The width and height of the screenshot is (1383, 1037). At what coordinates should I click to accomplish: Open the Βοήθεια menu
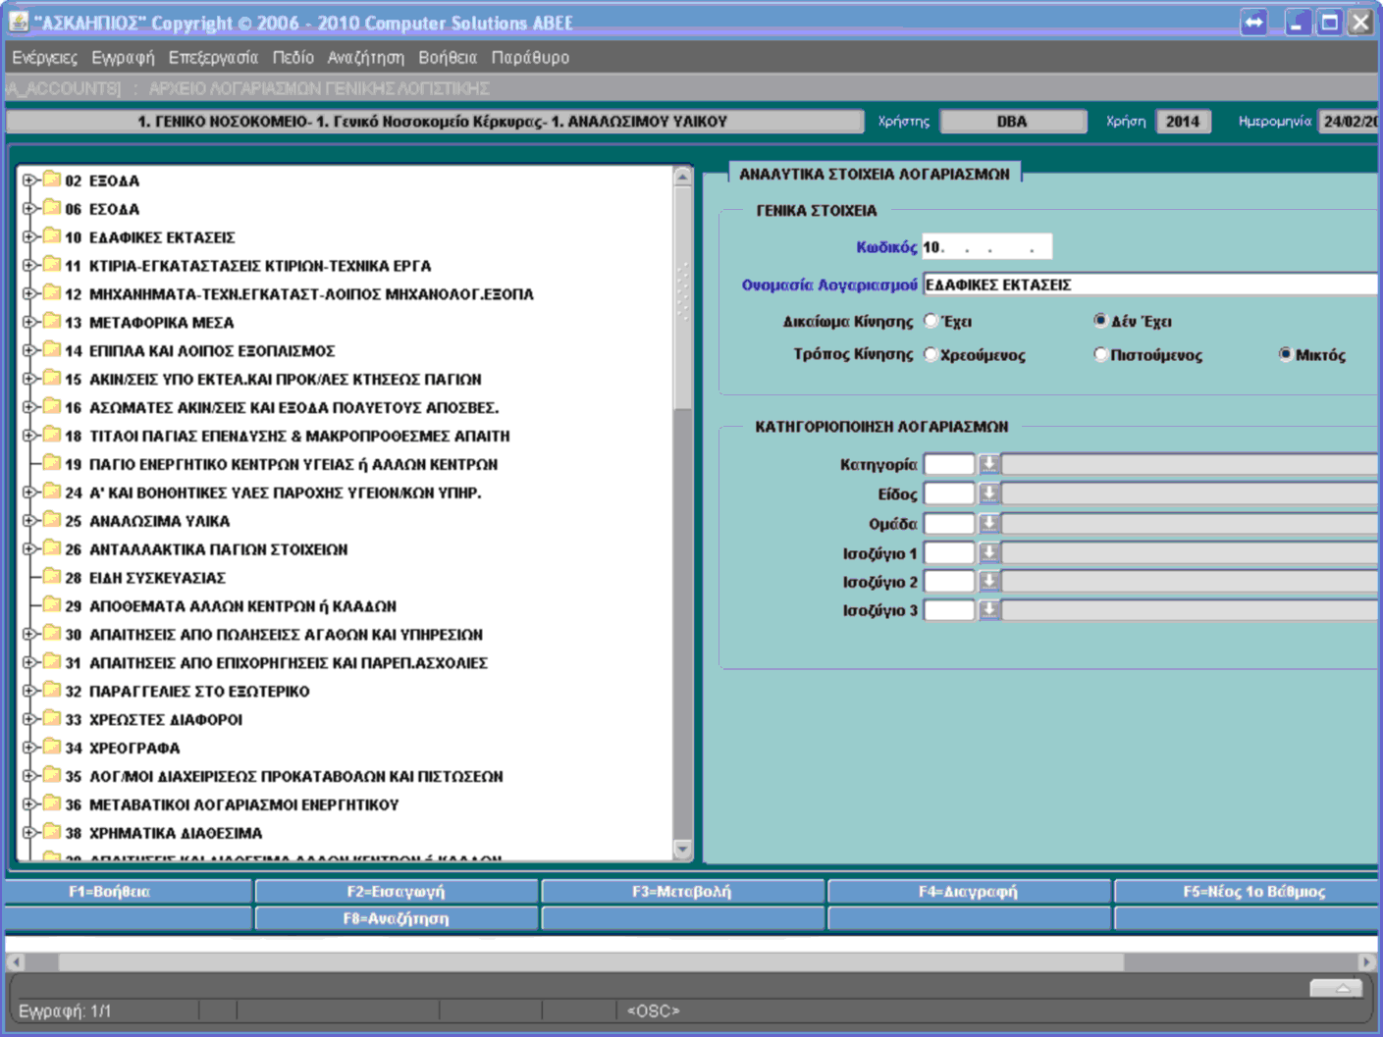pos(447,58)
